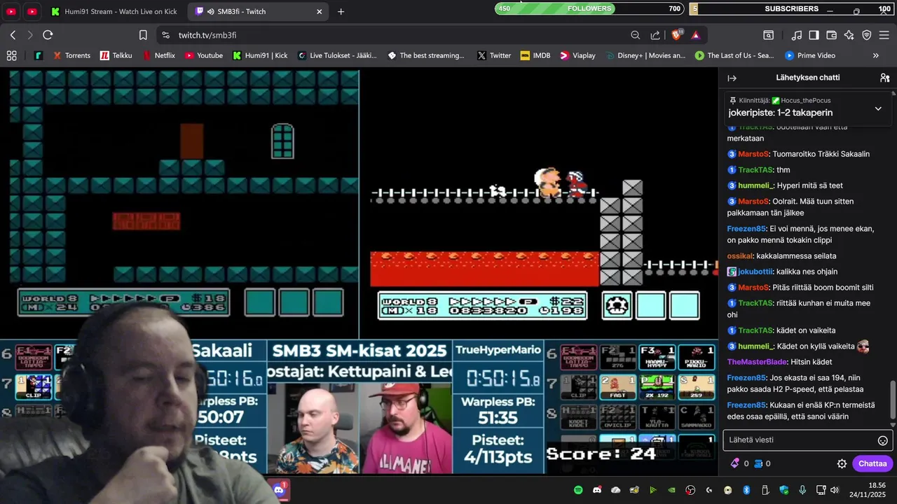Viewport: 897px width, 504px height.
Task: Reload the Twitch page
Action: 48,35
